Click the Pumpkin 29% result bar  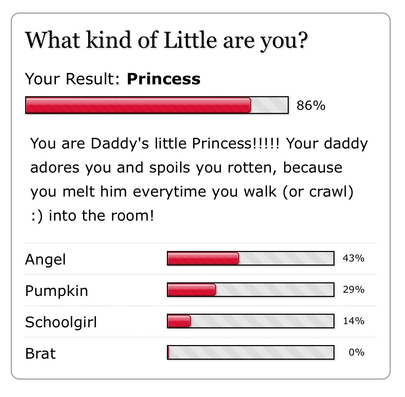tap(251, 290)
